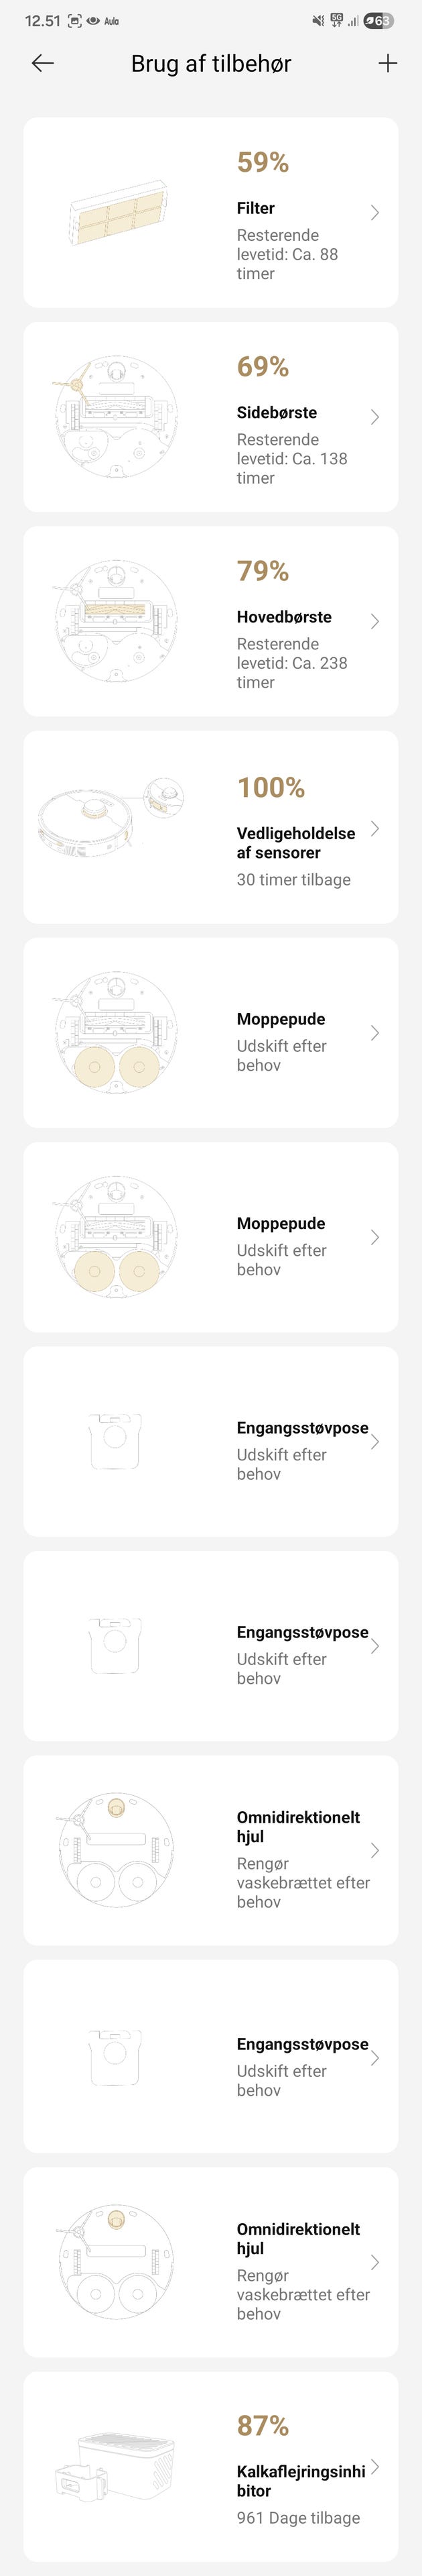Viewport: 422px width, 2576px height.
Task: Tap the battery indicator in status bar
Action: [x=379, y=20]
